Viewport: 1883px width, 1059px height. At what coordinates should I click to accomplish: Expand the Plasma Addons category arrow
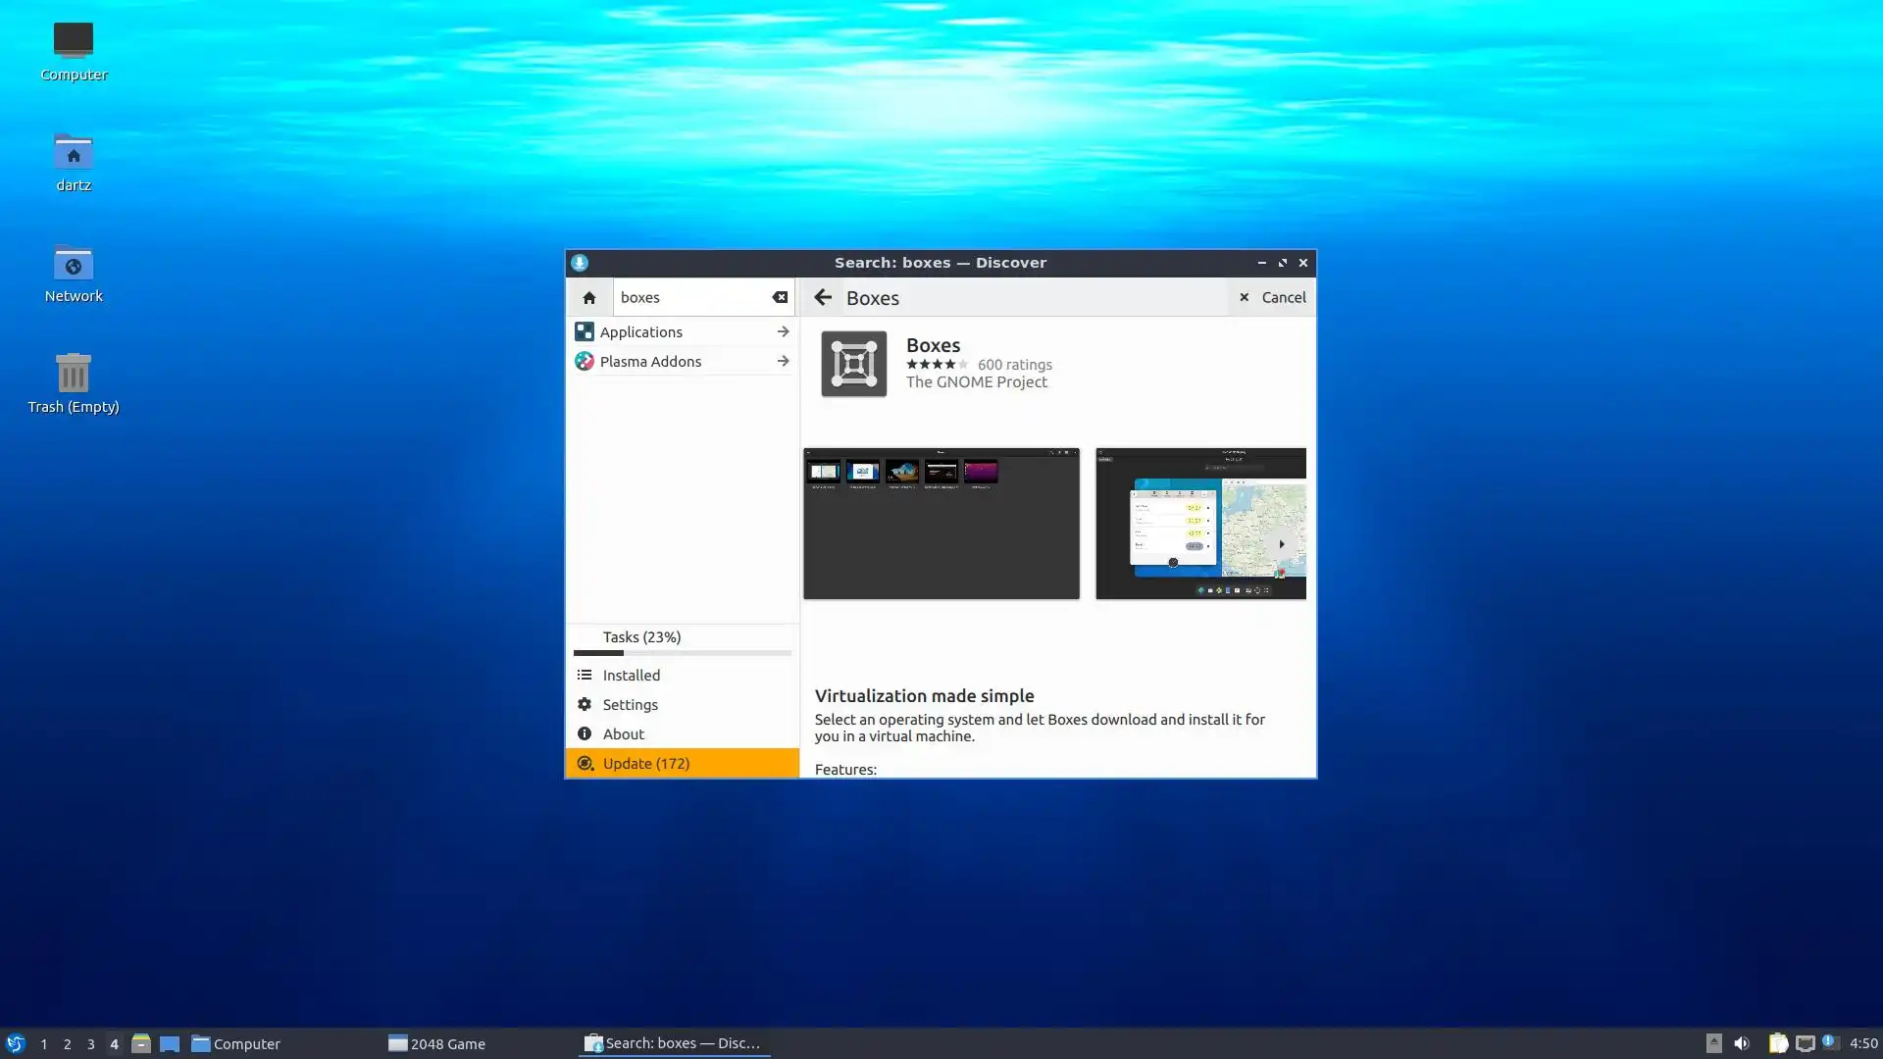coord(783,361)
